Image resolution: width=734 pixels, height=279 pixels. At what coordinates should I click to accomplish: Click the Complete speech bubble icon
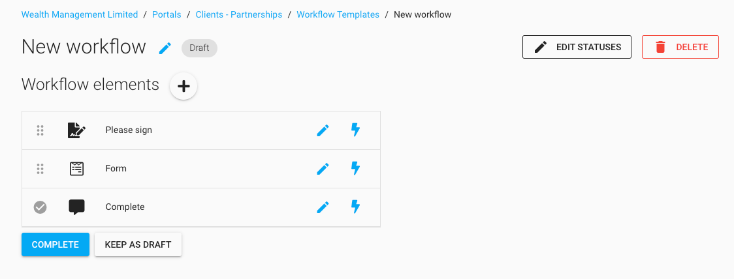click(76, 207)
